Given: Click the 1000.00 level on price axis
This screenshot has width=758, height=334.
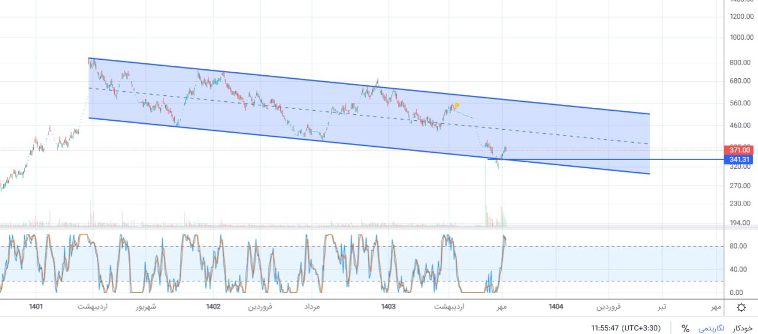Looking at the screenshot, I should 741,37.
